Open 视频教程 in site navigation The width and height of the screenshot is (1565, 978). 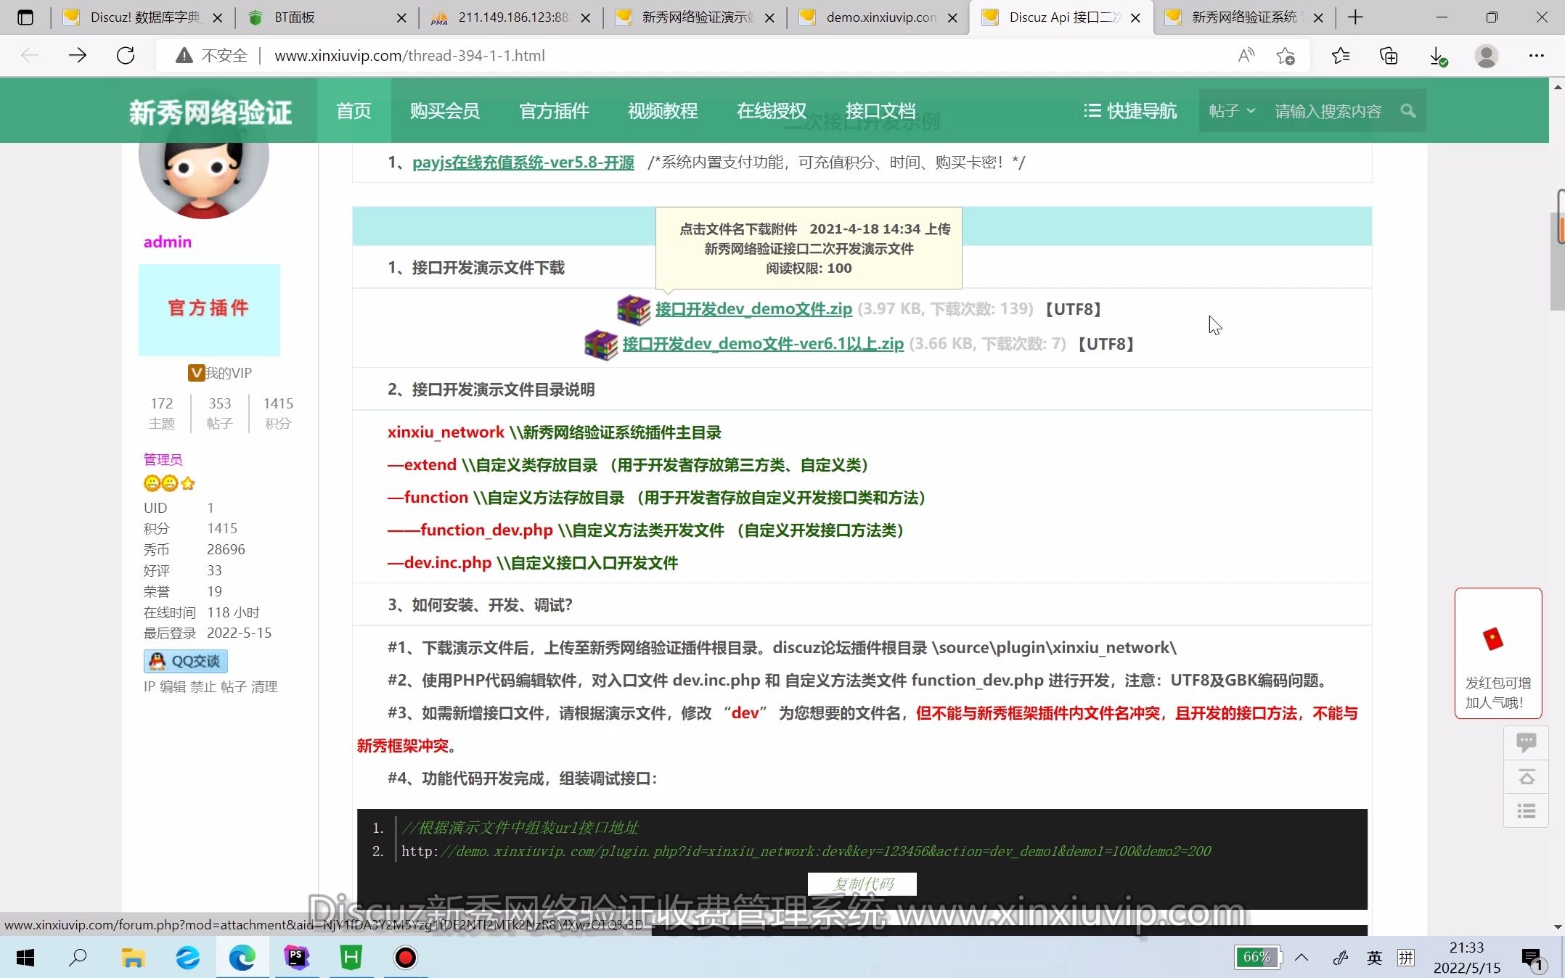663,111
